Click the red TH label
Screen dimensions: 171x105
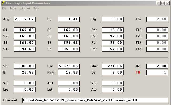[138, 72]
